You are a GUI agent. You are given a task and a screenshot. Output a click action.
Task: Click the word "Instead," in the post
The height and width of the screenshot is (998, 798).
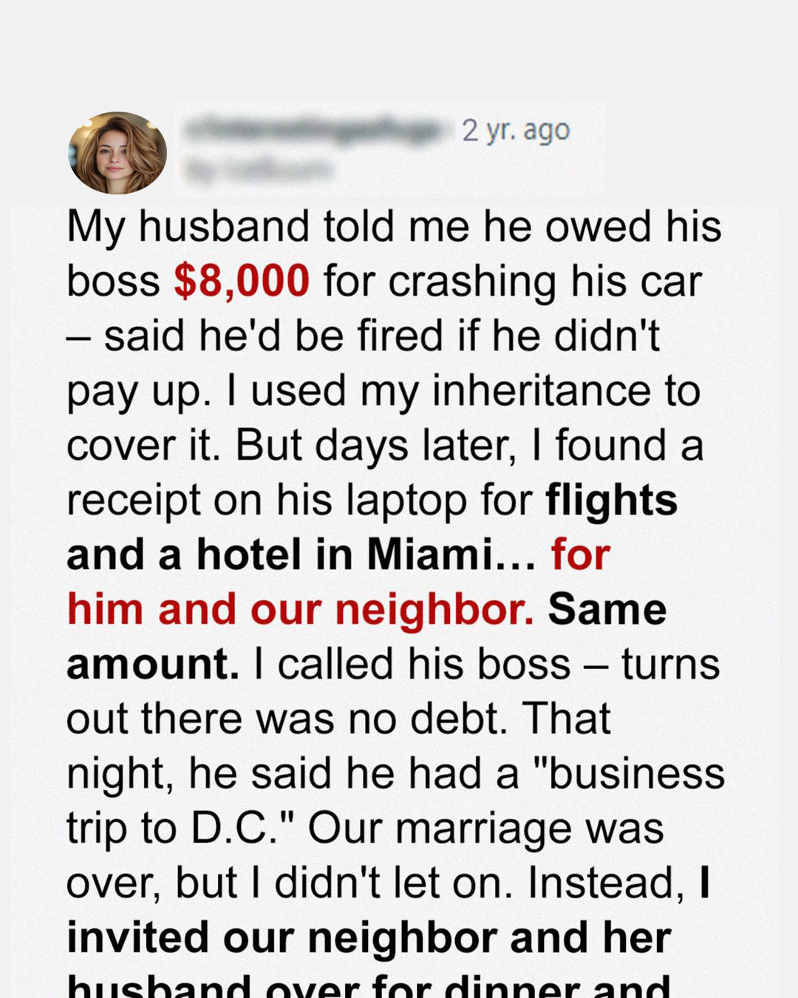(x=606, y=883)
